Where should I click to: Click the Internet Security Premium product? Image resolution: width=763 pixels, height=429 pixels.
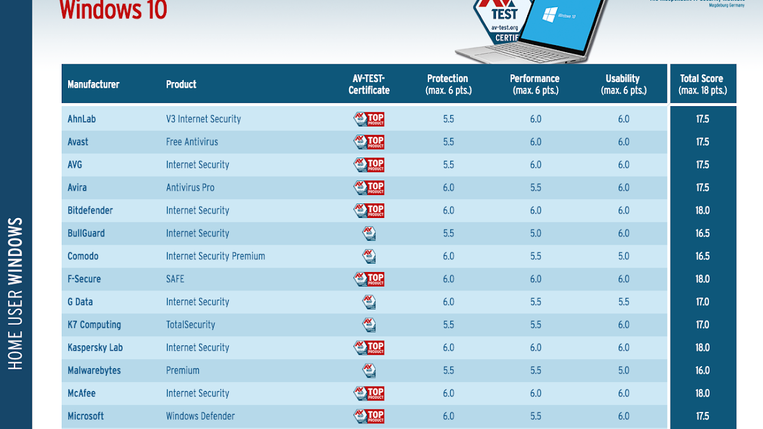tap(216, 256)
